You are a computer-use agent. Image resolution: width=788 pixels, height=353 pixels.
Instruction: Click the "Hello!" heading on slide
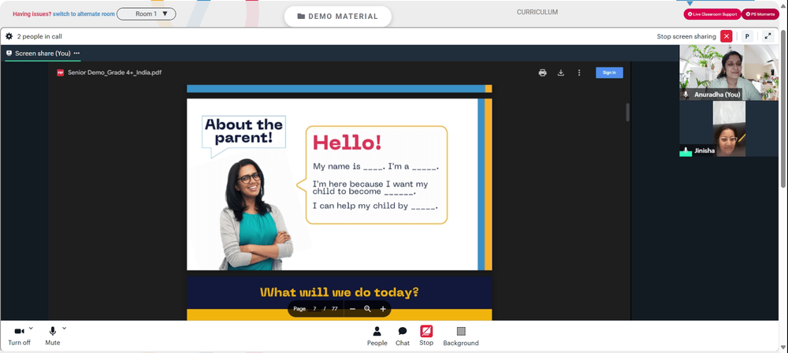pyautogui.click(x=348, y=143)
